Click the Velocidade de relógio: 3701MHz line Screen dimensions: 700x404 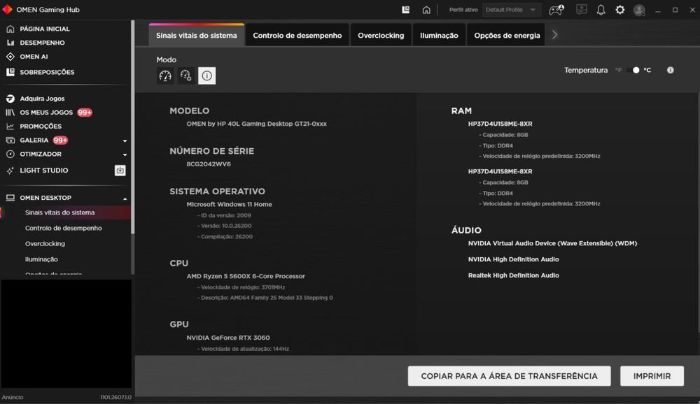(241, 287)
